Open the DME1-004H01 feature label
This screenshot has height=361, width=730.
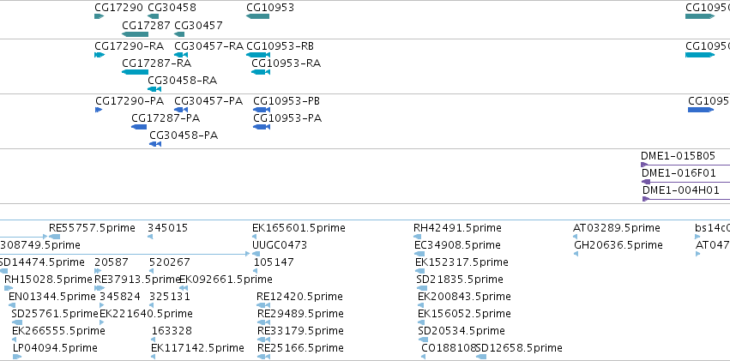pos(680,190)
